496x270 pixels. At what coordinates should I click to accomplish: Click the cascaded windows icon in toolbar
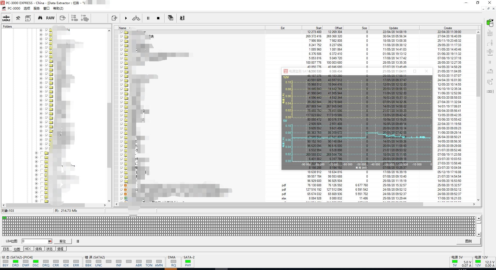171,18
